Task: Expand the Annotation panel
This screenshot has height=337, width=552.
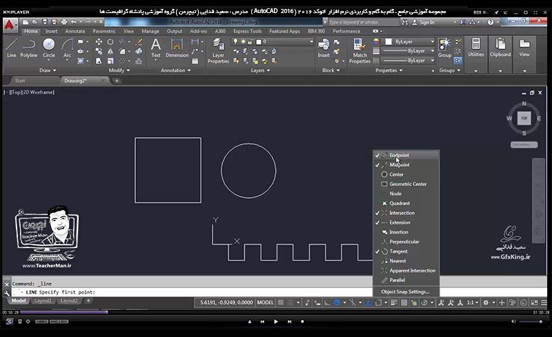Action: (175, 70)
